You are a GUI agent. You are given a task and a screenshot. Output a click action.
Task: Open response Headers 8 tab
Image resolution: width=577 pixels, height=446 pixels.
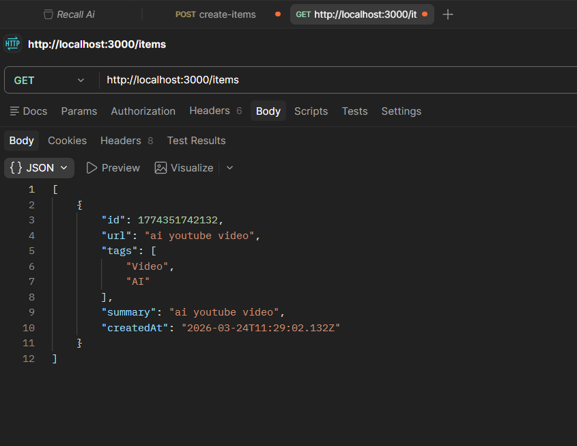pos(126,141)
